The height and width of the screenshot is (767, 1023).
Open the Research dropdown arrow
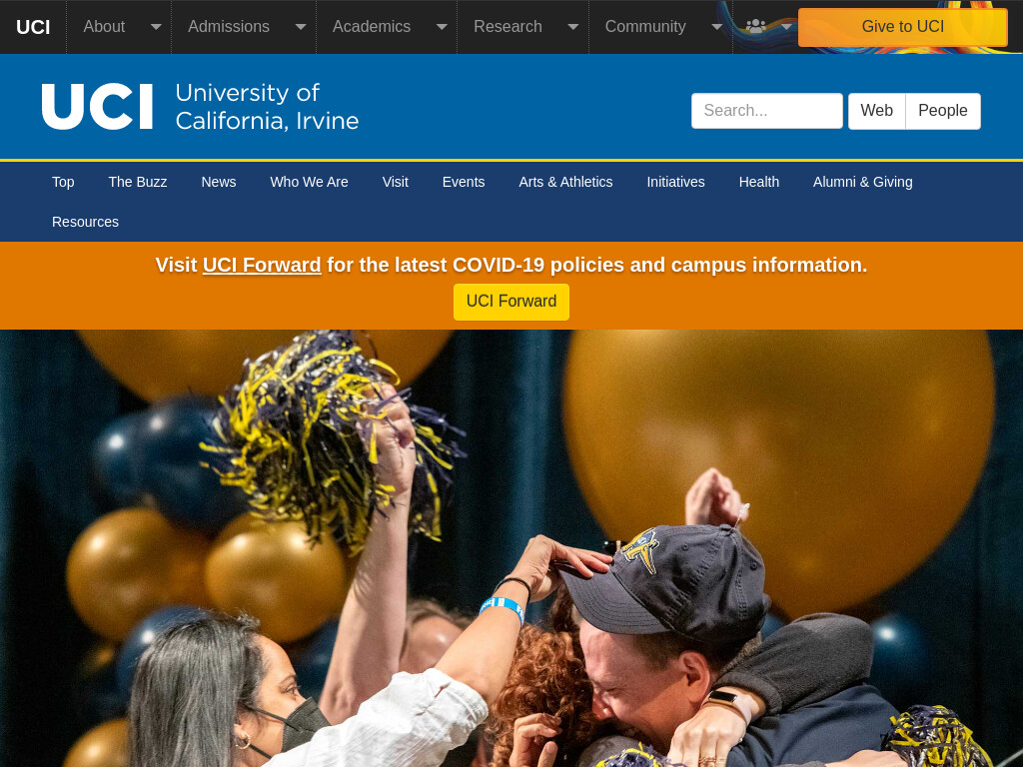click(573, 27)
